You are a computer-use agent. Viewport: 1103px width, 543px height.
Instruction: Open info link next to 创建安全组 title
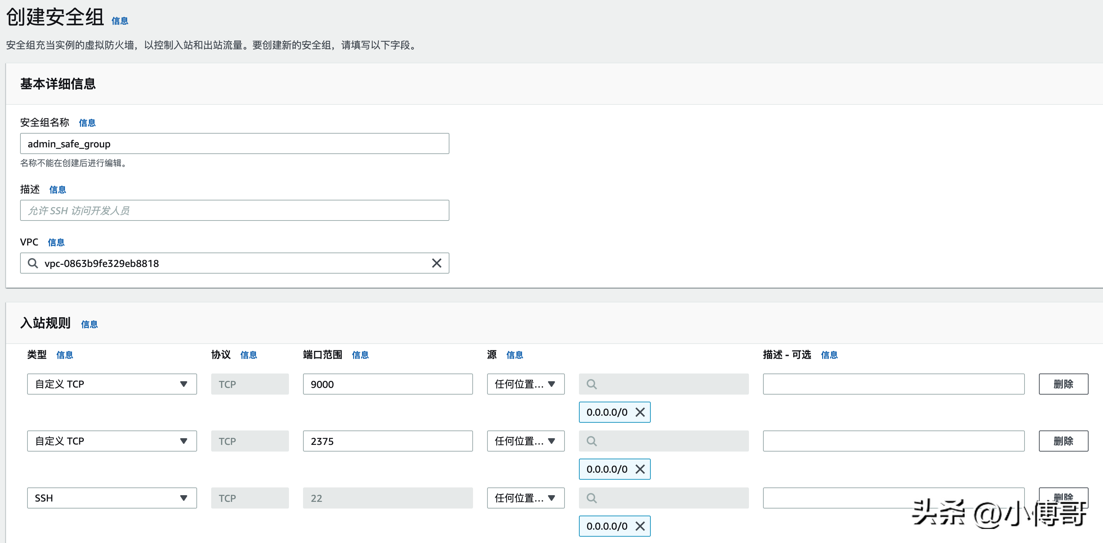[120, 21]
